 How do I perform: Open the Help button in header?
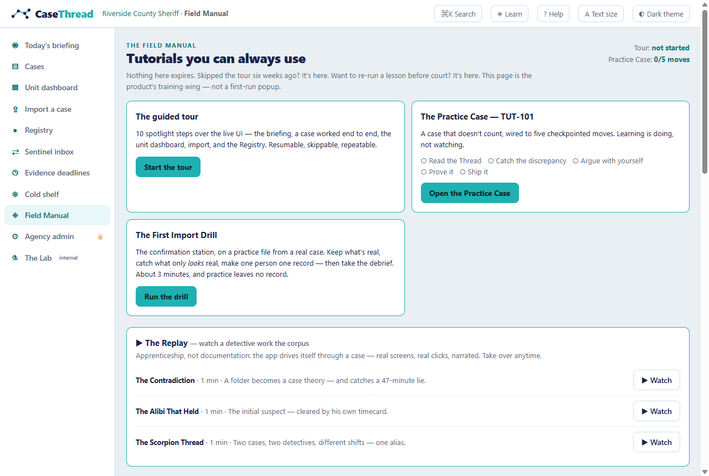click(553, 14)
